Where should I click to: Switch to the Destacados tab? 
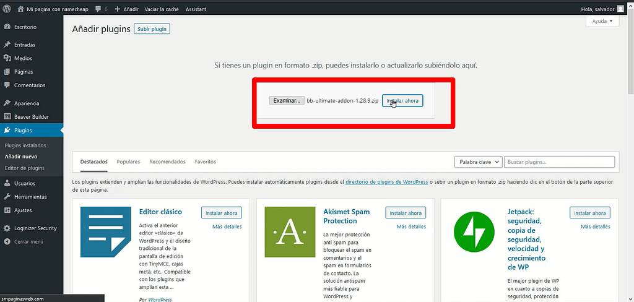point(94,162)
